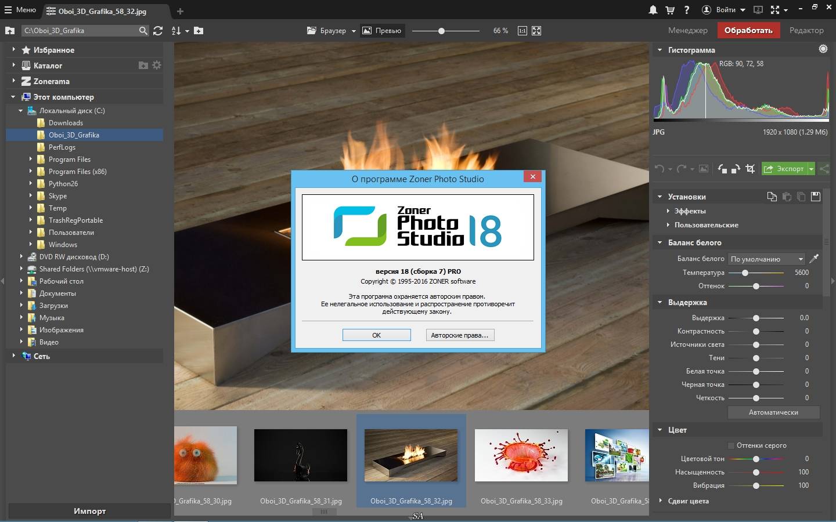The height and width of the screenshot is (522, 836).
Task: Switch to Менеджер module tab
Action: coord(687,30)
